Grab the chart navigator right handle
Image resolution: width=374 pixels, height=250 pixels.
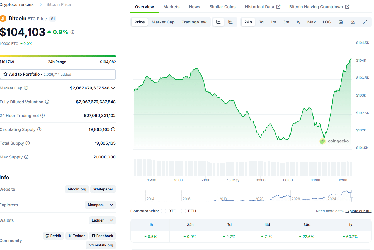[x=351, y=195]
